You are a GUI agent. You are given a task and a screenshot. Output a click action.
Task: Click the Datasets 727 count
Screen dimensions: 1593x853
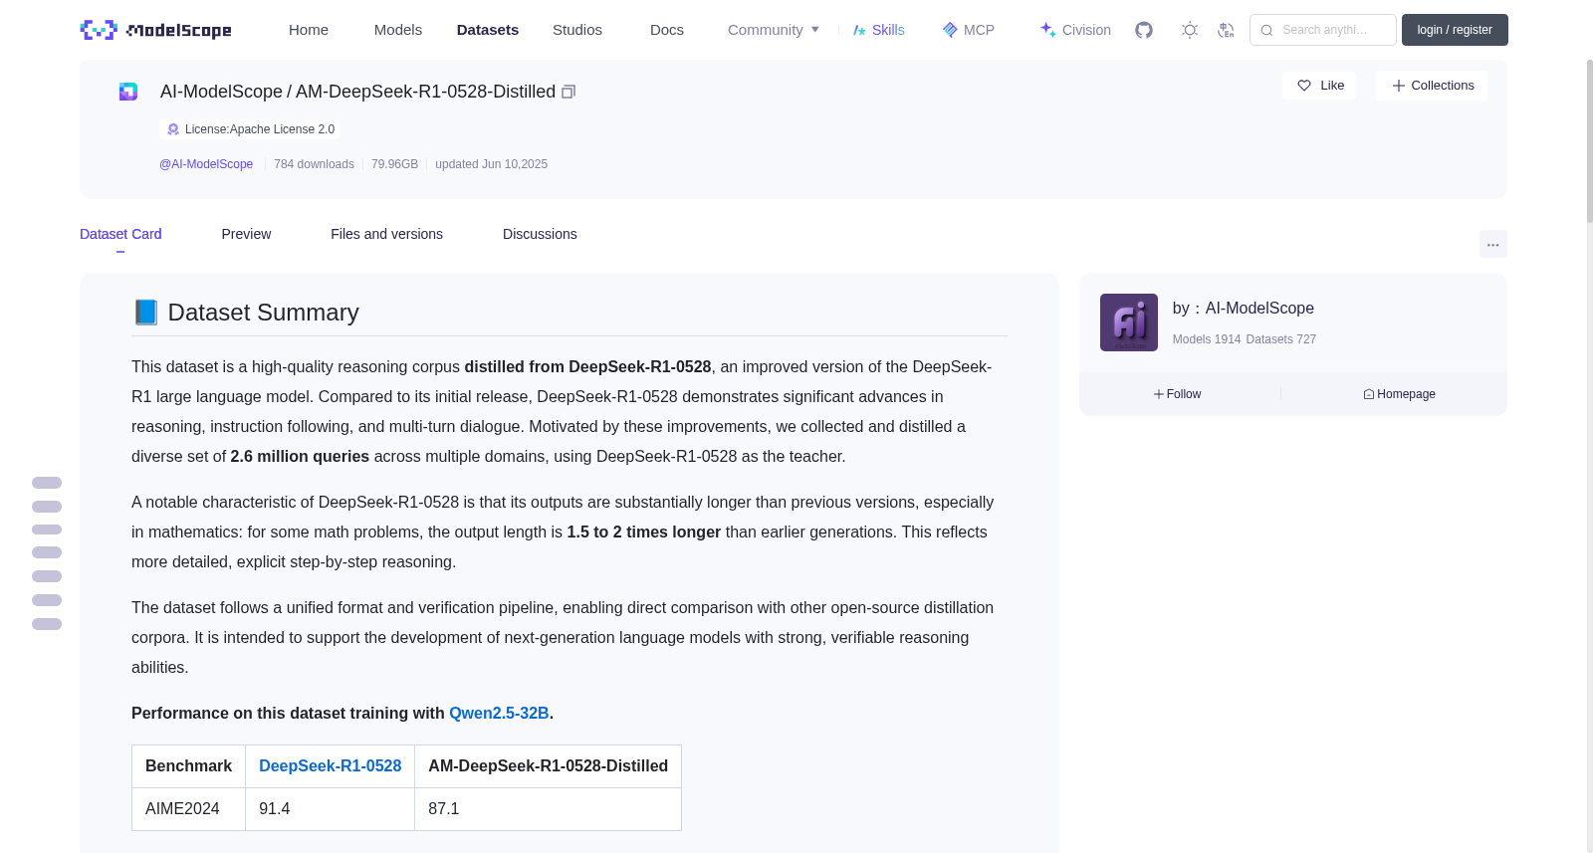pyautogui.click(x=1281, y=339)
